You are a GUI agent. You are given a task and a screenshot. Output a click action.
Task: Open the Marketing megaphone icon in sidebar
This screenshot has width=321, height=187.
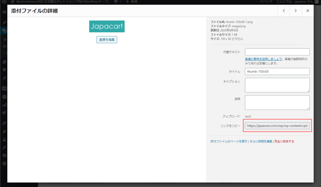[4, 113]
